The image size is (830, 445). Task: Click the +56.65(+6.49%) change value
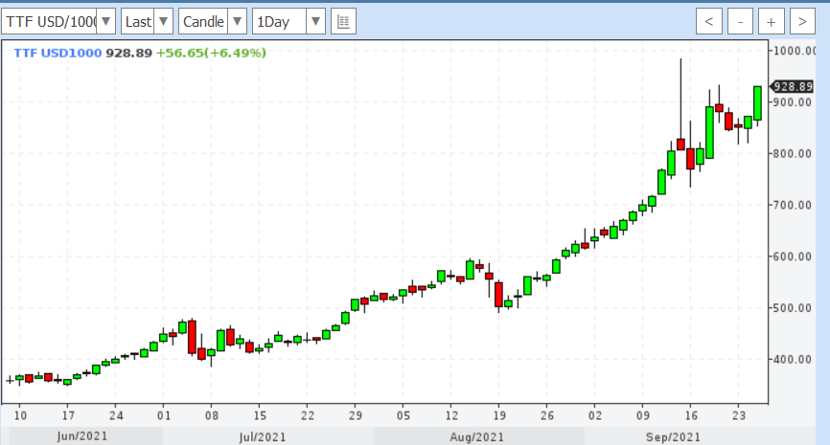[x=211, y=53]
